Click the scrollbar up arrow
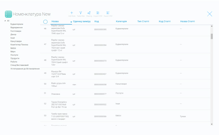219x135 pixels. tap(212, 26)
